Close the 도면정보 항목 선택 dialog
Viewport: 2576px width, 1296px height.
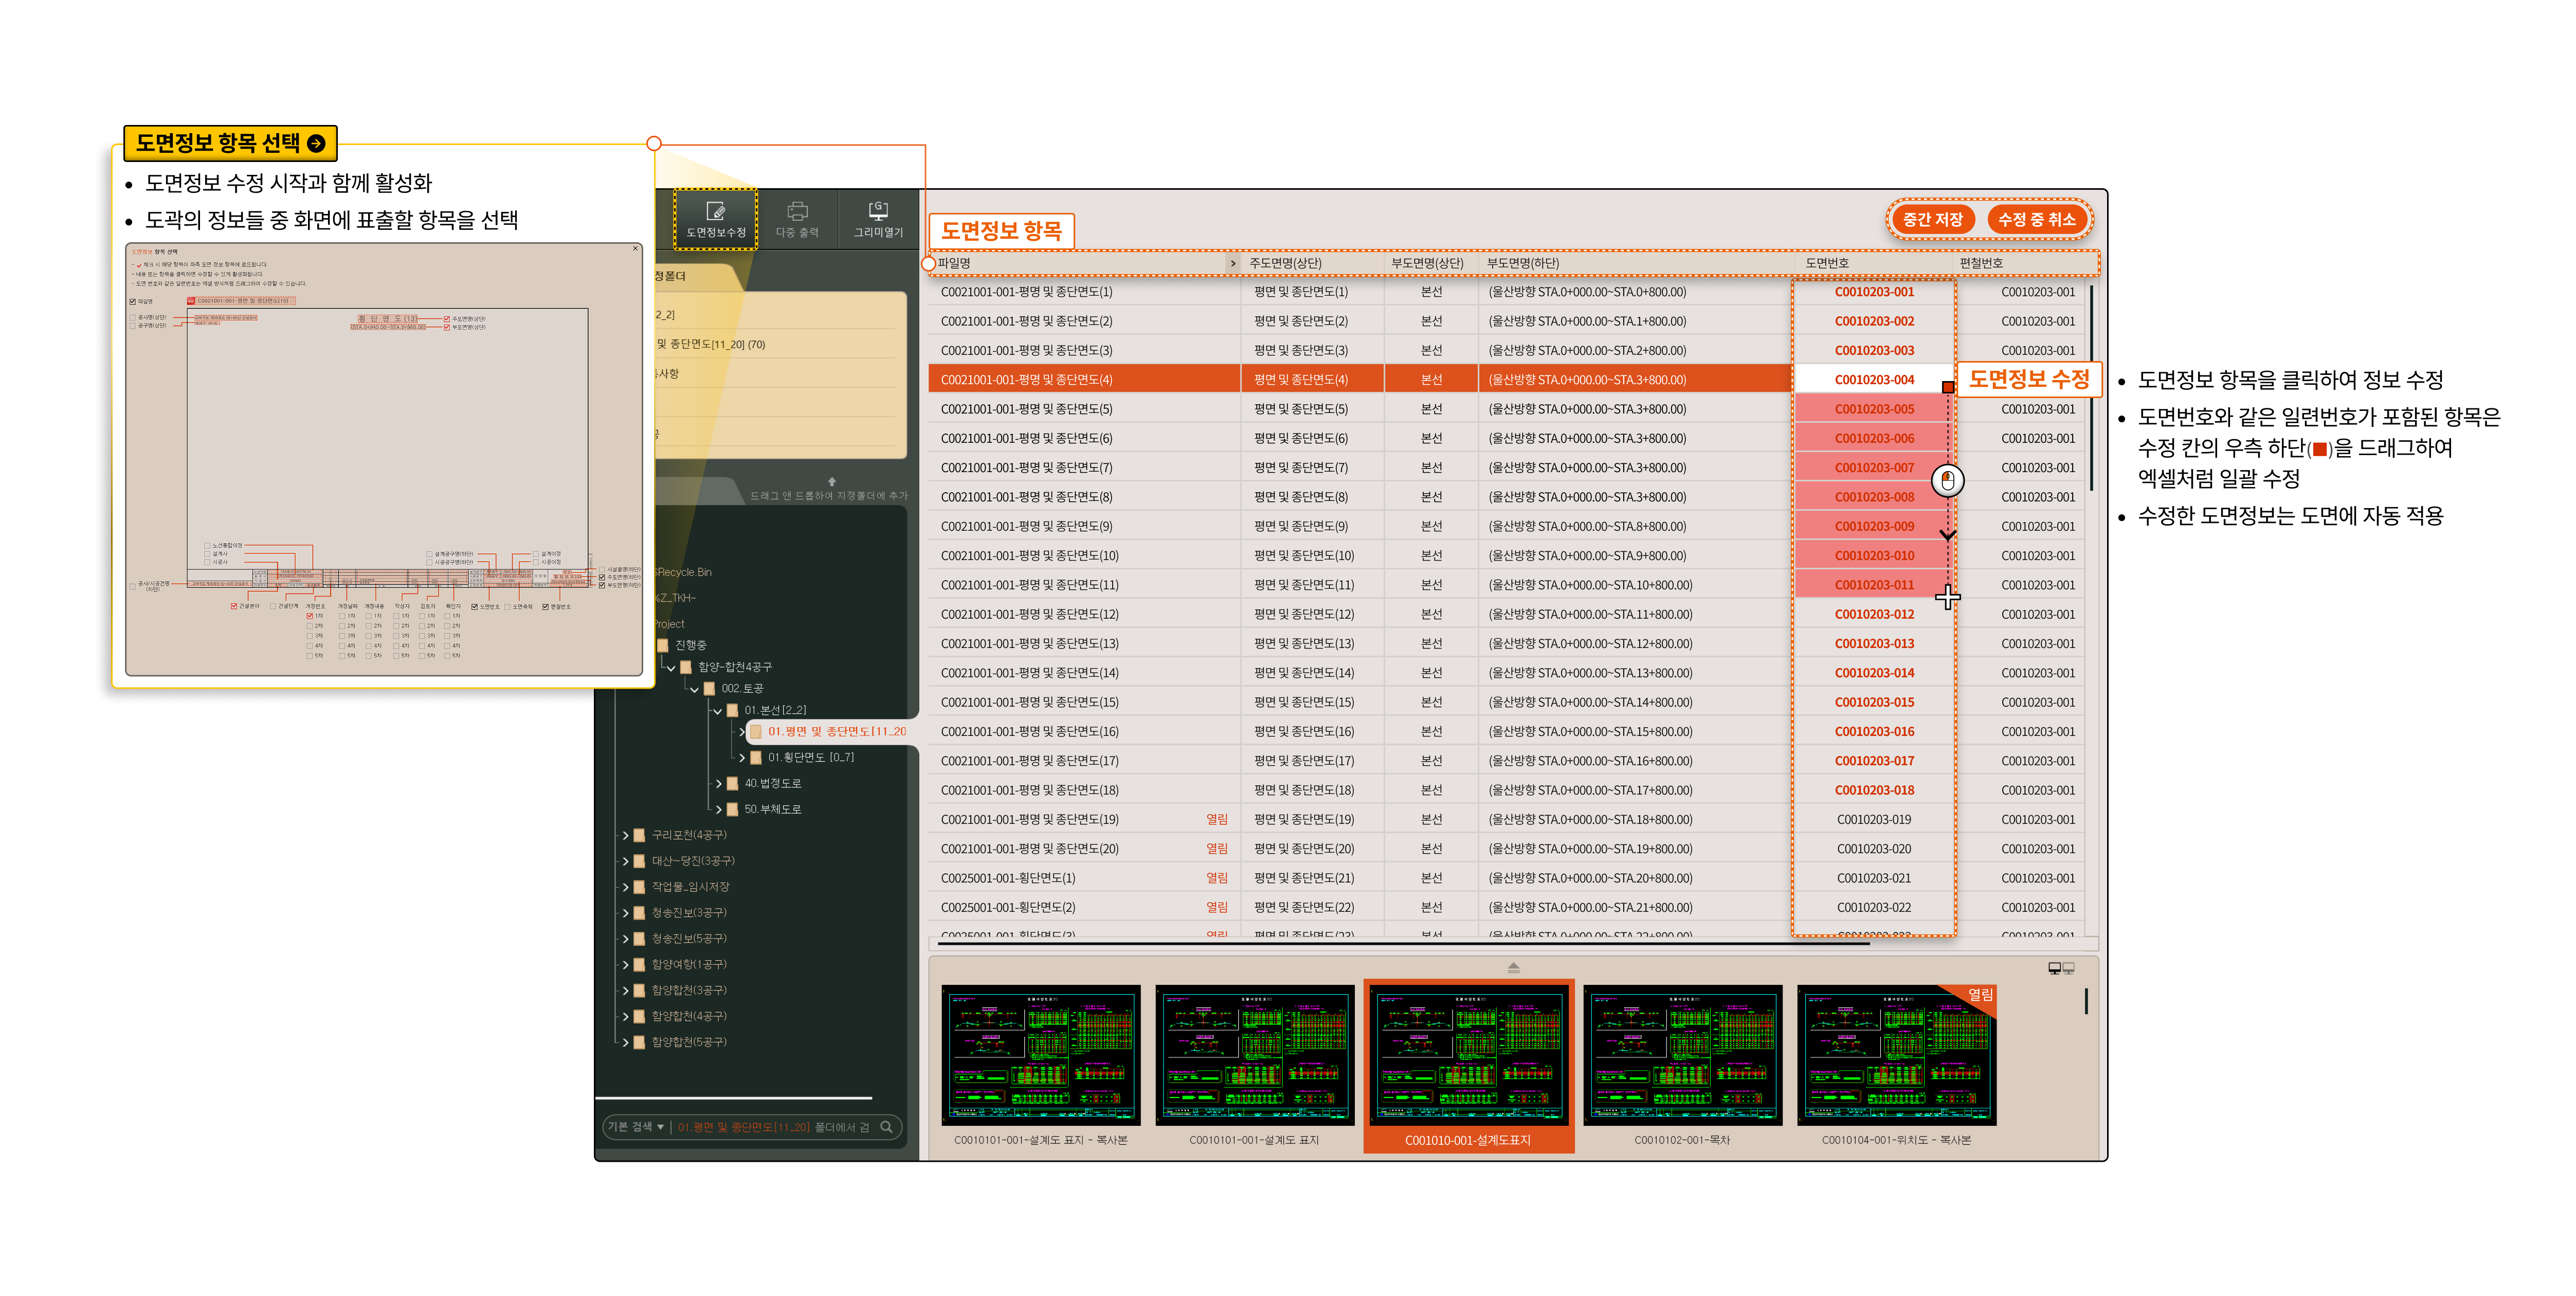pyautogui.click(x=635, y=249)
